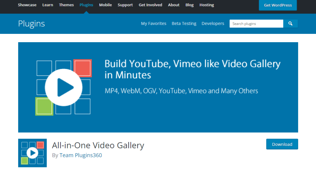Click the search magnifier icon button
The image size is (316, 172).
[290, 24]
